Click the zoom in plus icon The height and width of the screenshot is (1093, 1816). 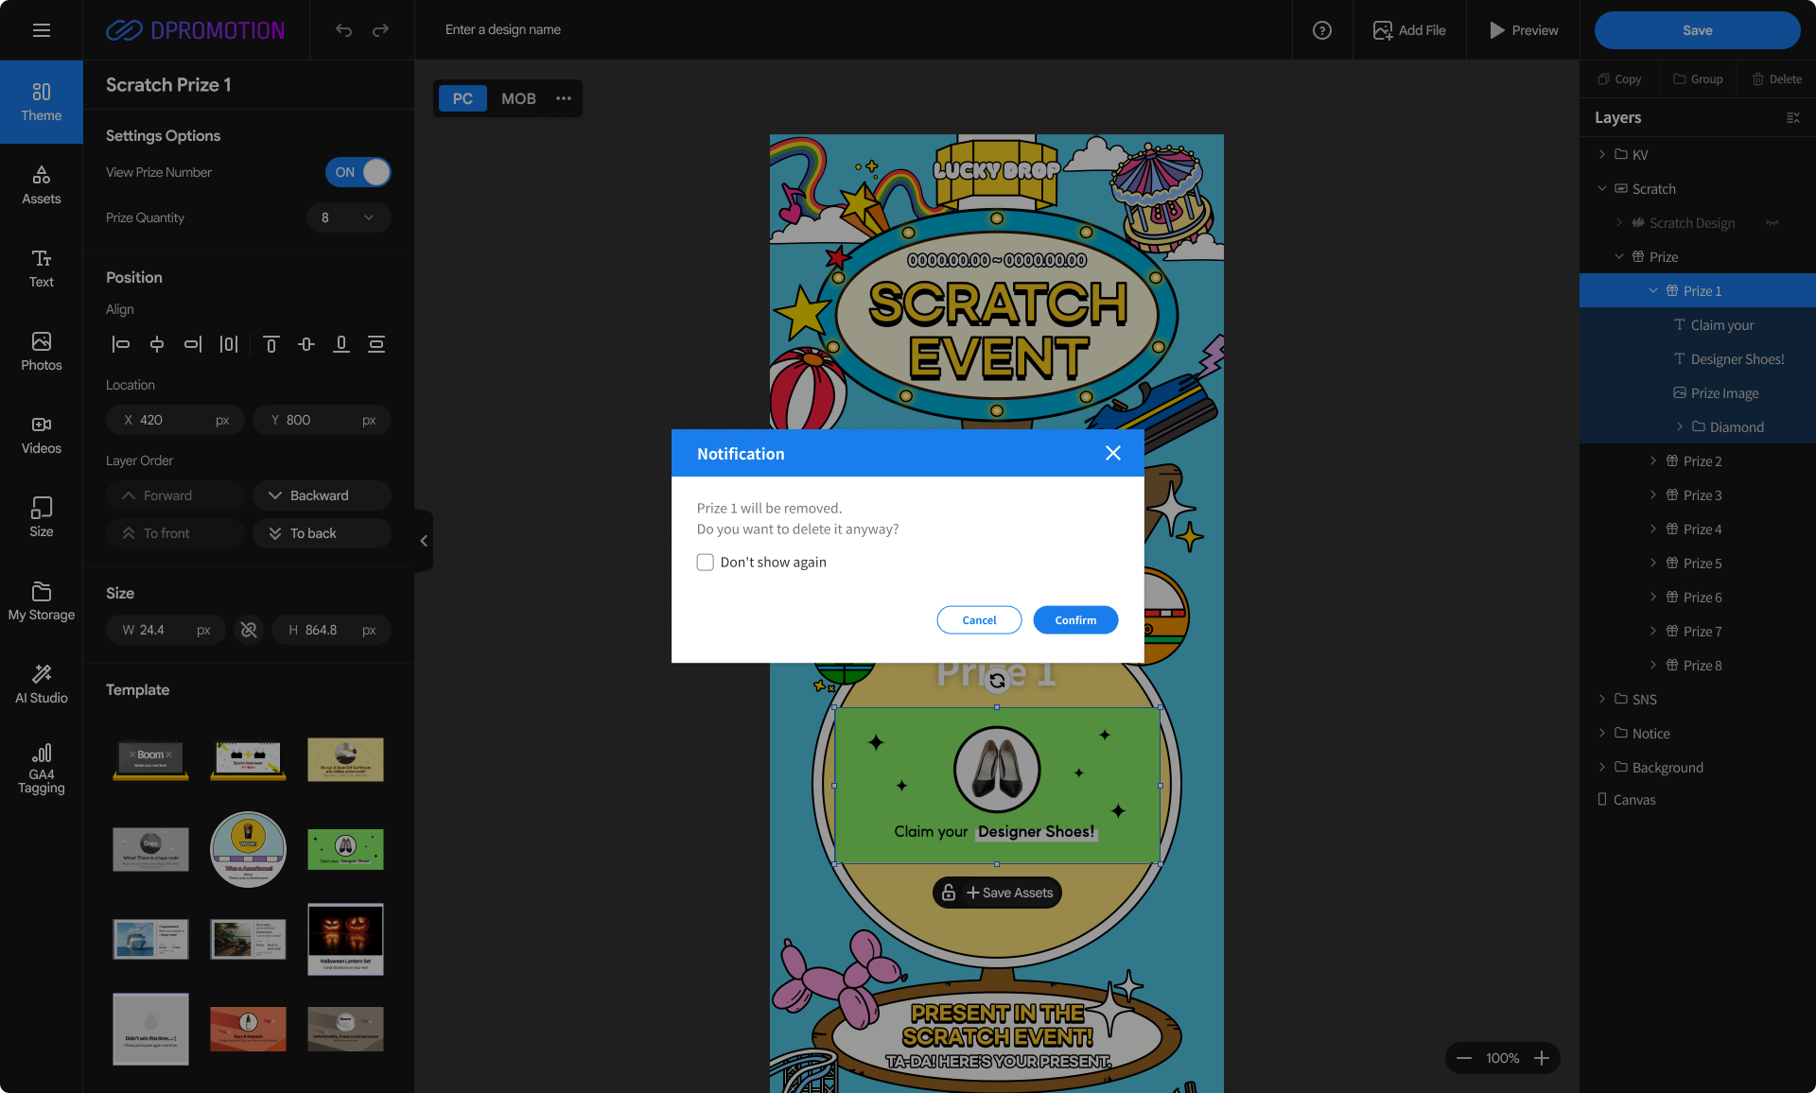1542,1058
